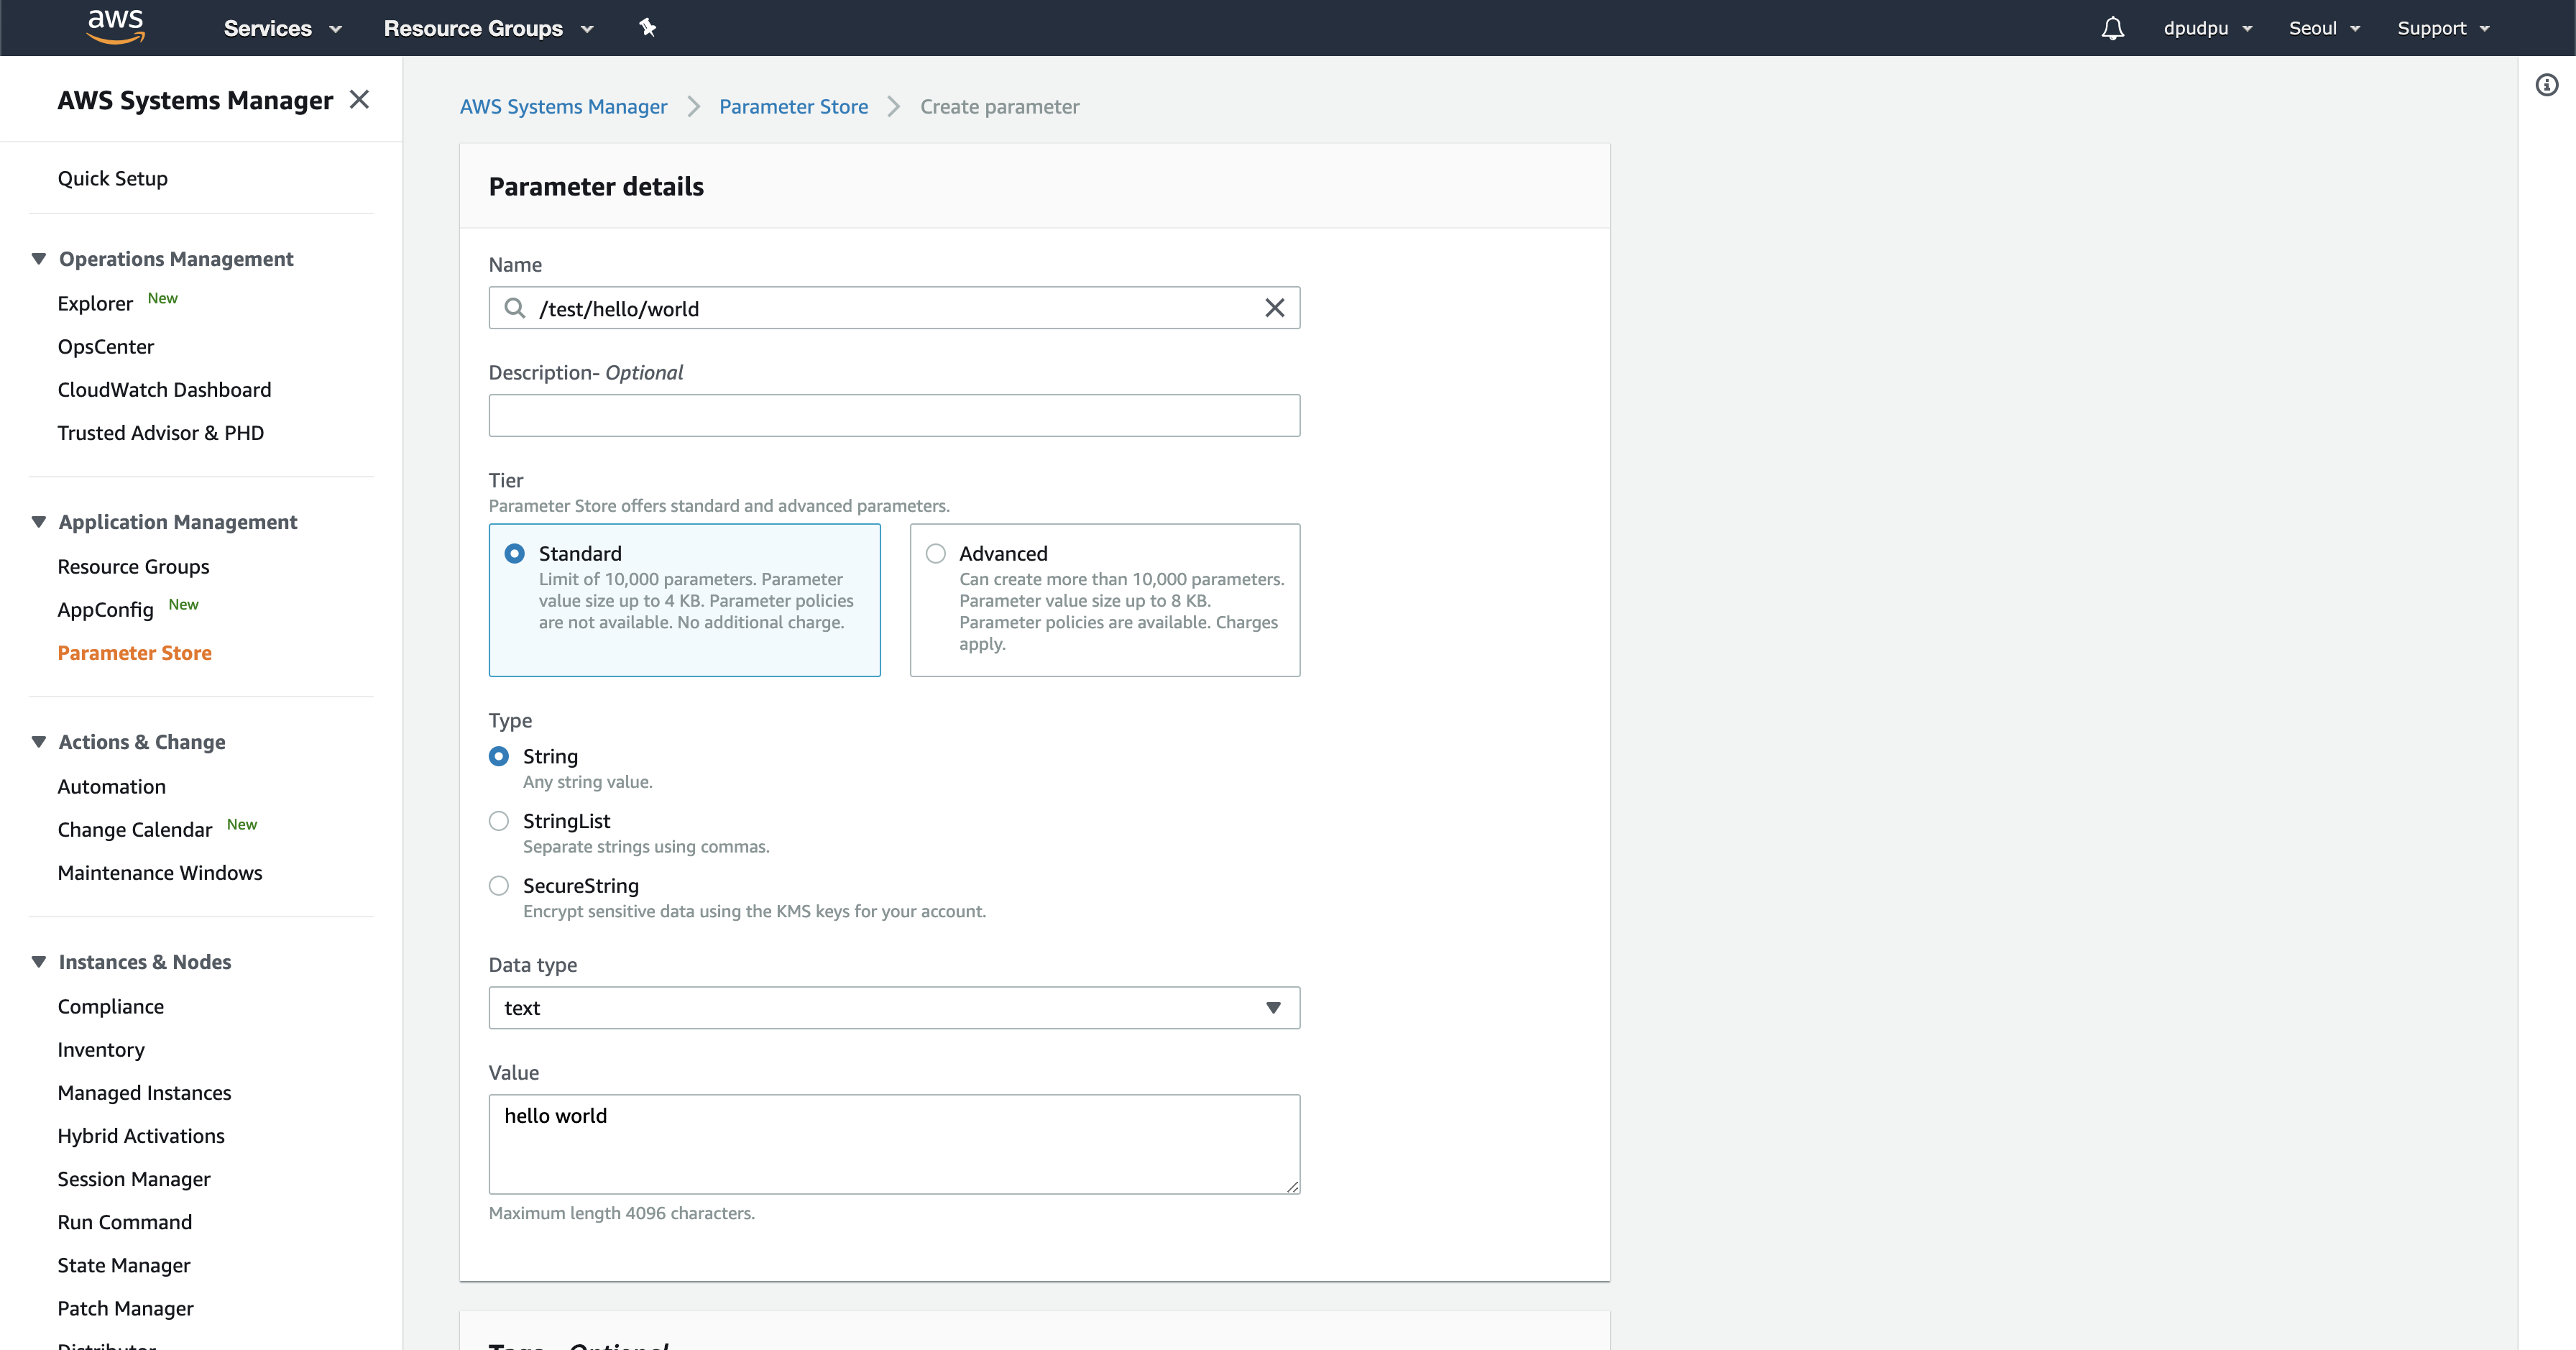Click the pin shortcut icon in top bar
Image resolution: width=2576 pixels, height=1350 pixels.
pyautogui.click(x=647, y=27)
